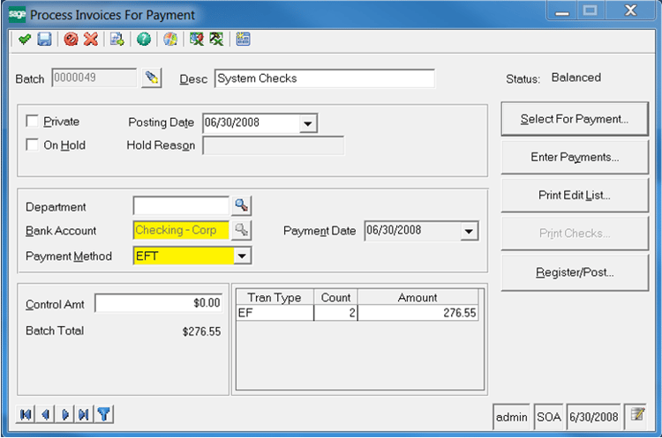Select the EF row in transaction table
The width and height of the screenshot is (662, 438).
tap(274, 312)
